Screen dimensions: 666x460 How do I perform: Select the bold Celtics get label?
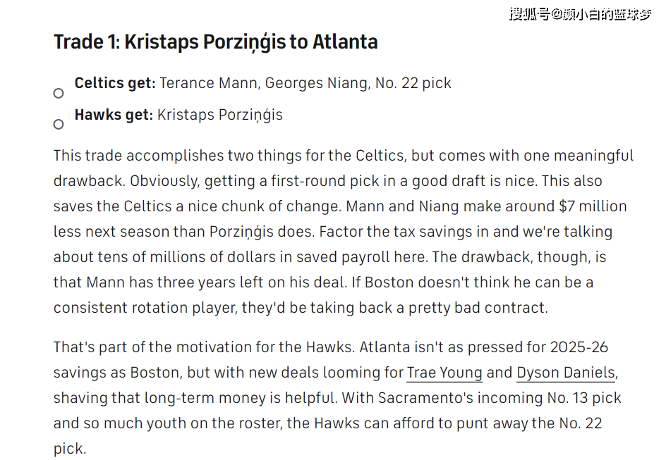(x=115, y=83)
